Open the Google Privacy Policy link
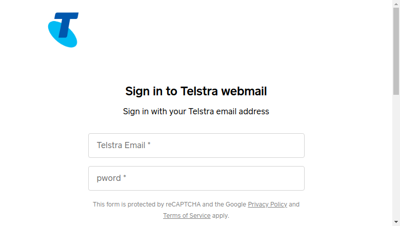 pyautogui.click(x=267, y=204)
